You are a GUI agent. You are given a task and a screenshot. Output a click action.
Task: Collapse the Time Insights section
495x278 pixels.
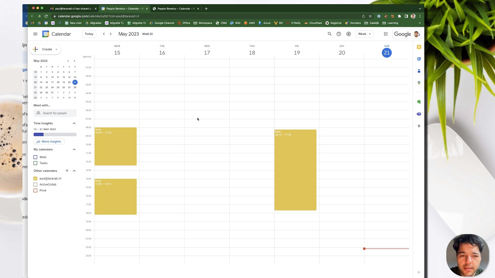(74, 123)
